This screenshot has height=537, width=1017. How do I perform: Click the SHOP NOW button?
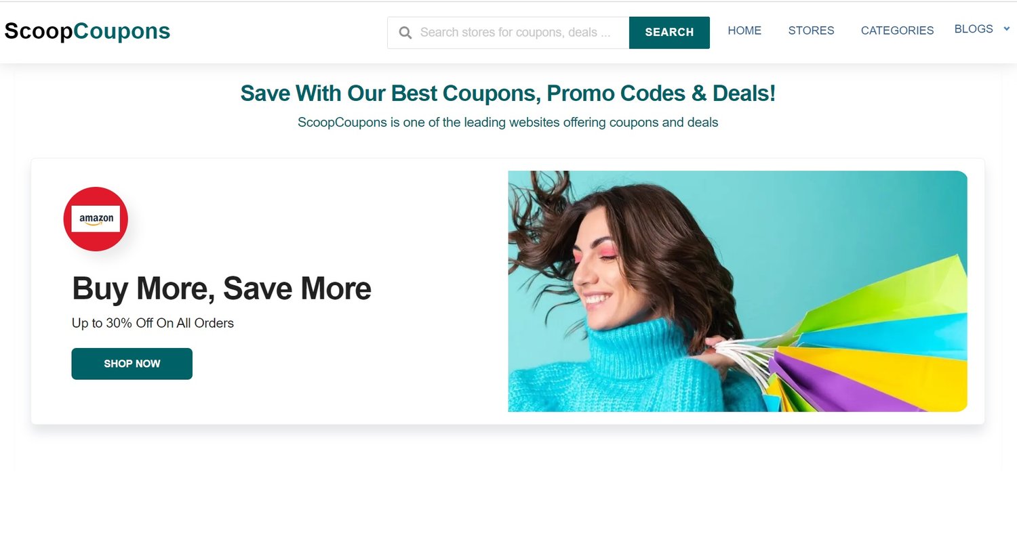point(132,364)
